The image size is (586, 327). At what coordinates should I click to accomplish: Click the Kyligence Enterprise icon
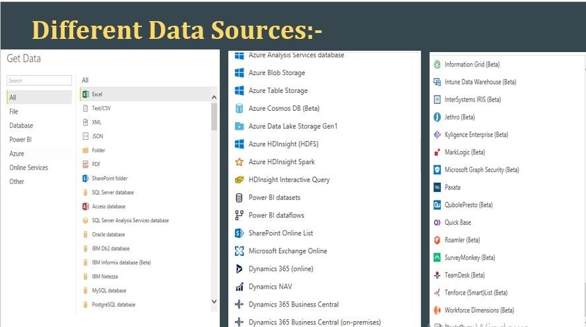[x=437, y=134]
